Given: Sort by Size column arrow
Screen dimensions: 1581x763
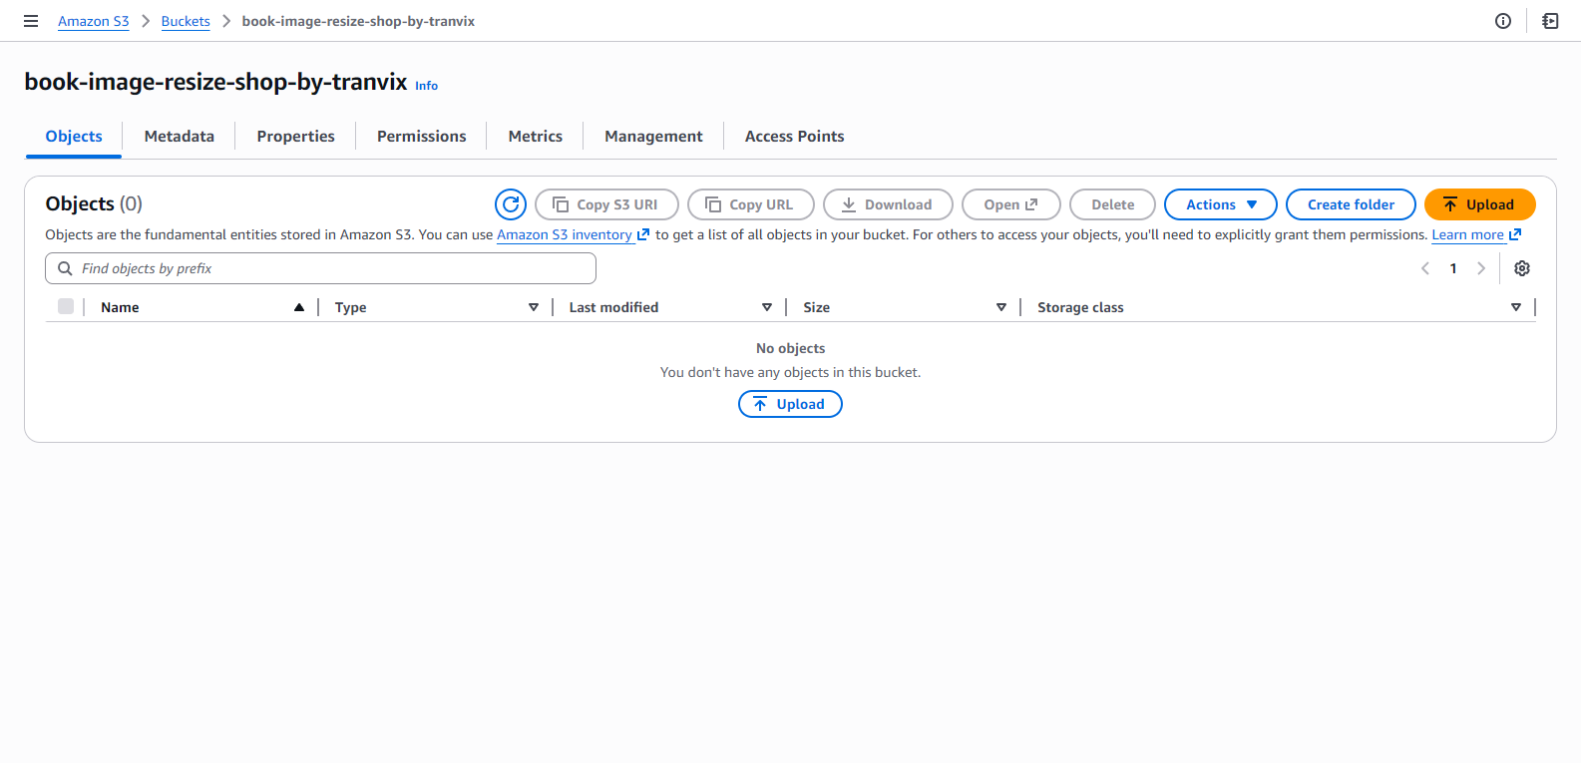Looking at the screenshot, I should [1001, 307].
